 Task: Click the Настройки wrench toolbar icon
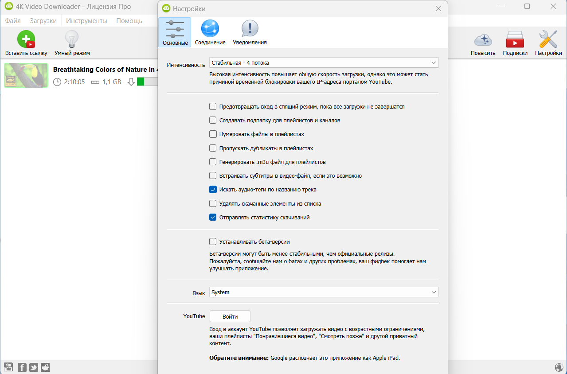click(x=548, y=39)
